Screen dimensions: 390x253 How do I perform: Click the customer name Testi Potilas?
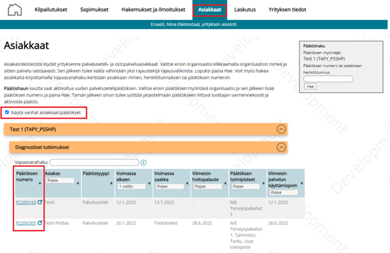[x=57, y=223]
